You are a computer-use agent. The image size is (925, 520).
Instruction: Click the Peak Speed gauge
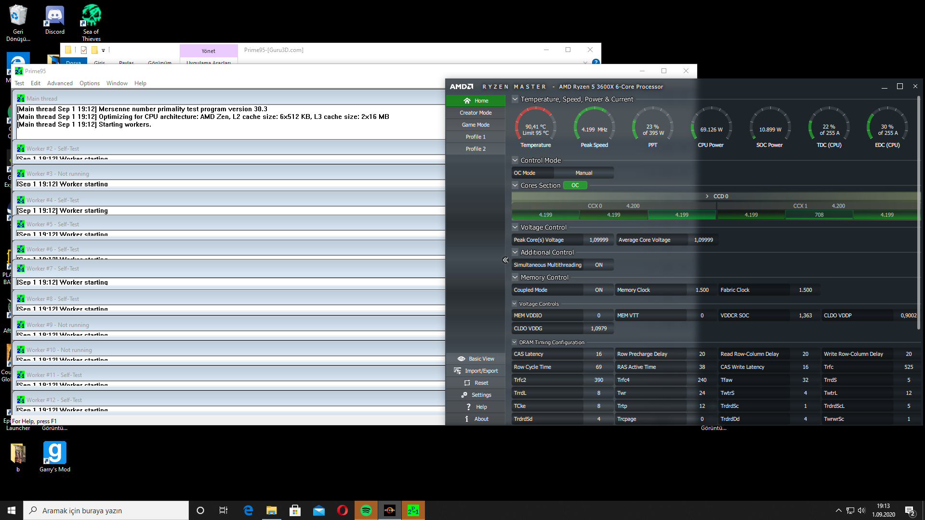(x=594, y=128)
